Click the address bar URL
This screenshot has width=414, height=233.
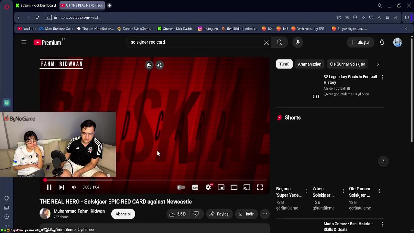coord(80,17)
